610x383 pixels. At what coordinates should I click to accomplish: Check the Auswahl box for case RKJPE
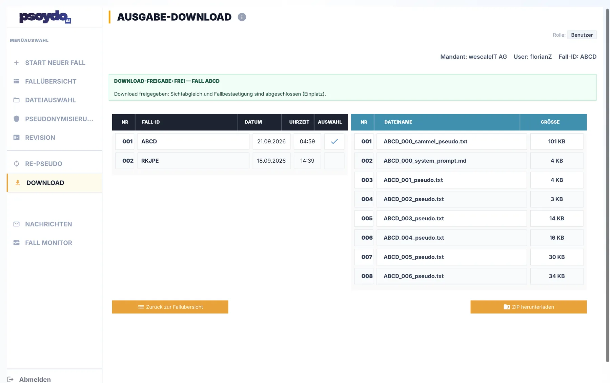pyautogui.click(x=334, y=161)
